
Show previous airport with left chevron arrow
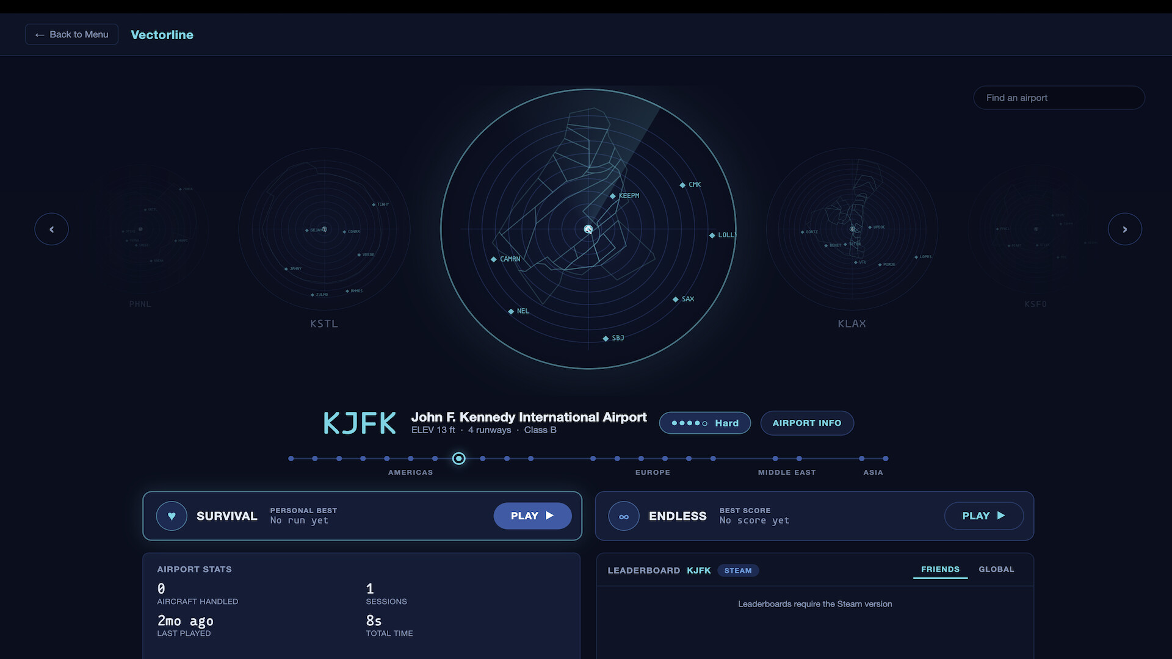tap(51, 229)
